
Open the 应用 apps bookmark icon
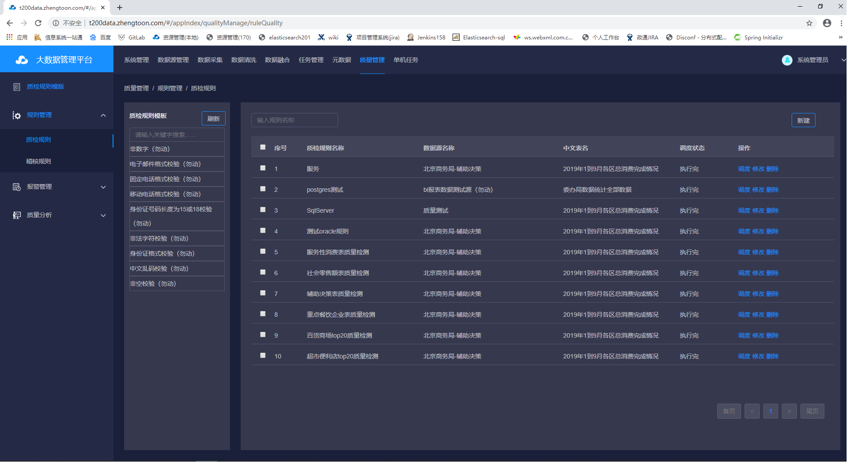(x=9, y=37)
